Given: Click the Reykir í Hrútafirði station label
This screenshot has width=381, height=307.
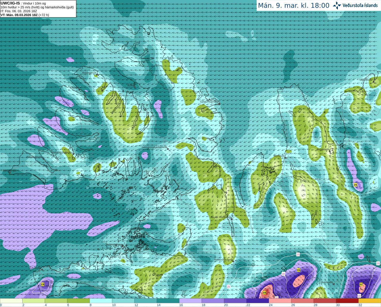Looking at the screenshot, I should (221, 217).
